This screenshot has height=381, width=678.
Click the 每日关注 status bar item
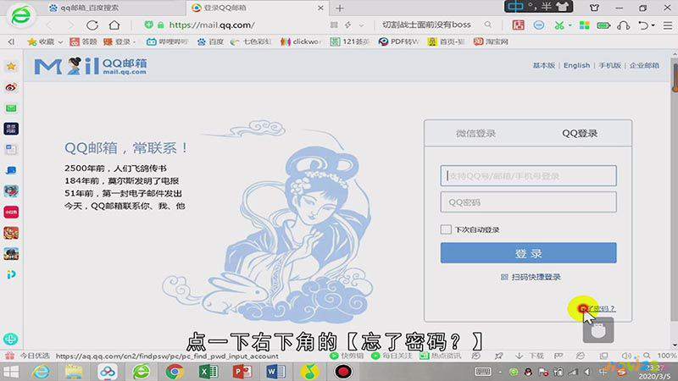(x=392, y=356)
